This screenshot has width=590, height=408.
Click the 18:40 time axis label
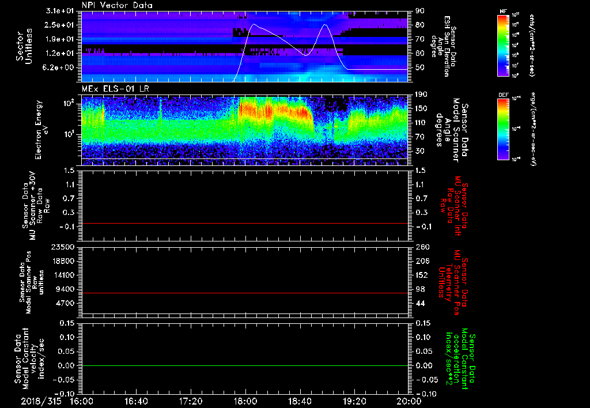coord(300,401)
